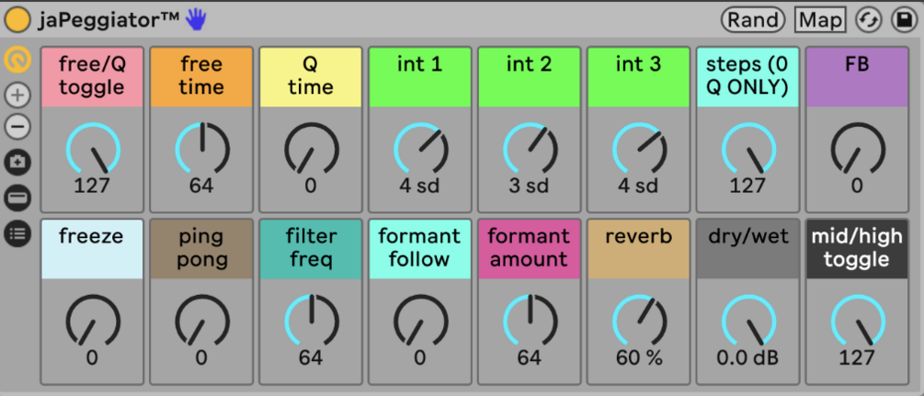This screenshot has width=924, height=396.
Task: Save the preset with disk icon
Action: point(903,20)
